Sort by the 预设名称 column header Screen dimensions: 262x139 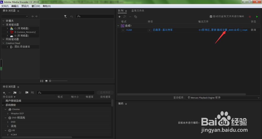pos(9,97)
